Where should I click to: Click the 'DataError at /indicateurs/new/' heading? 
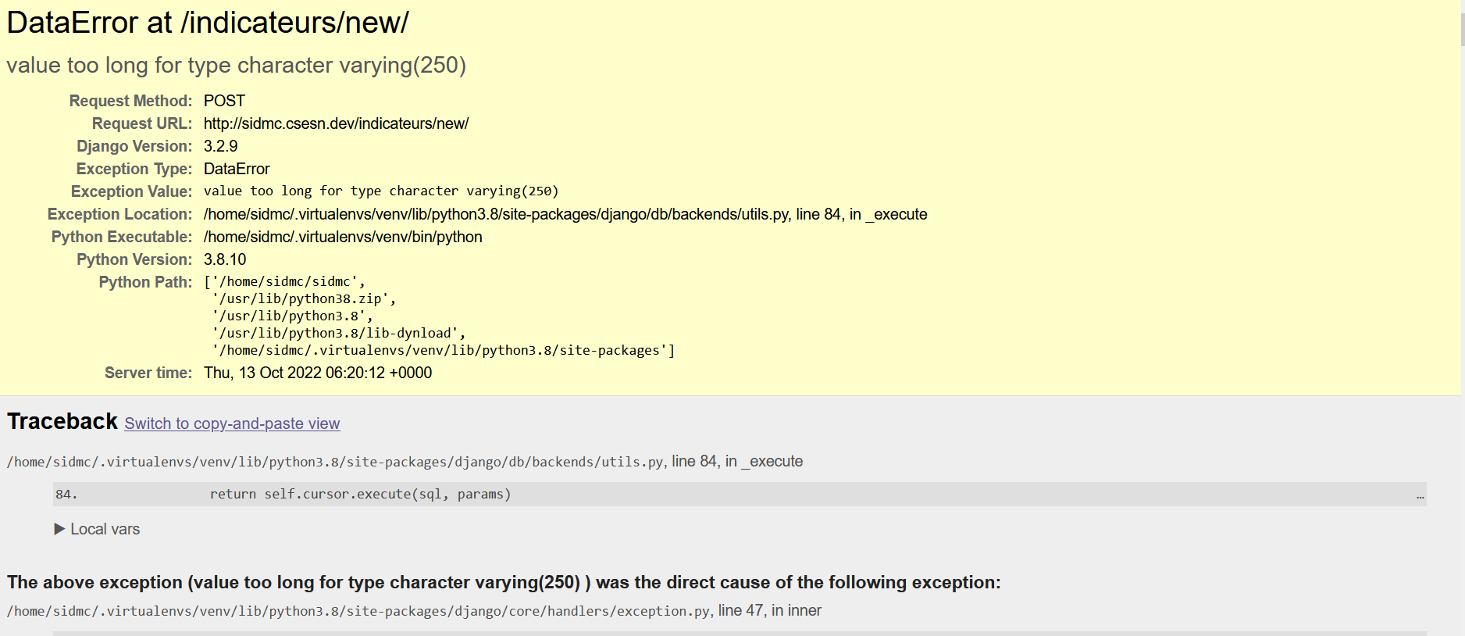point(208,23)
